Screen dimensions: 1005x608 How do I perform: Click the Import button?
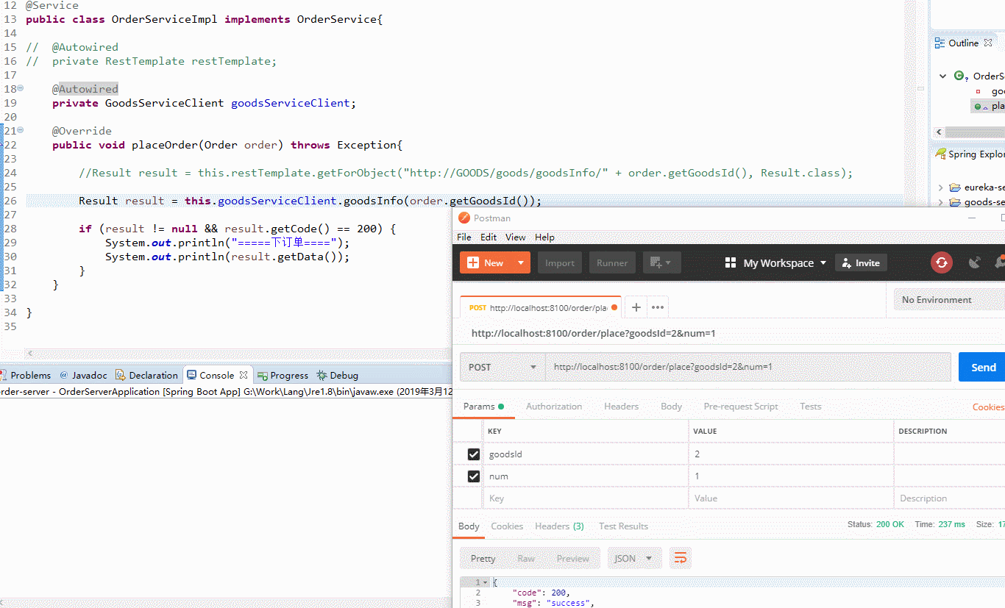560,262
